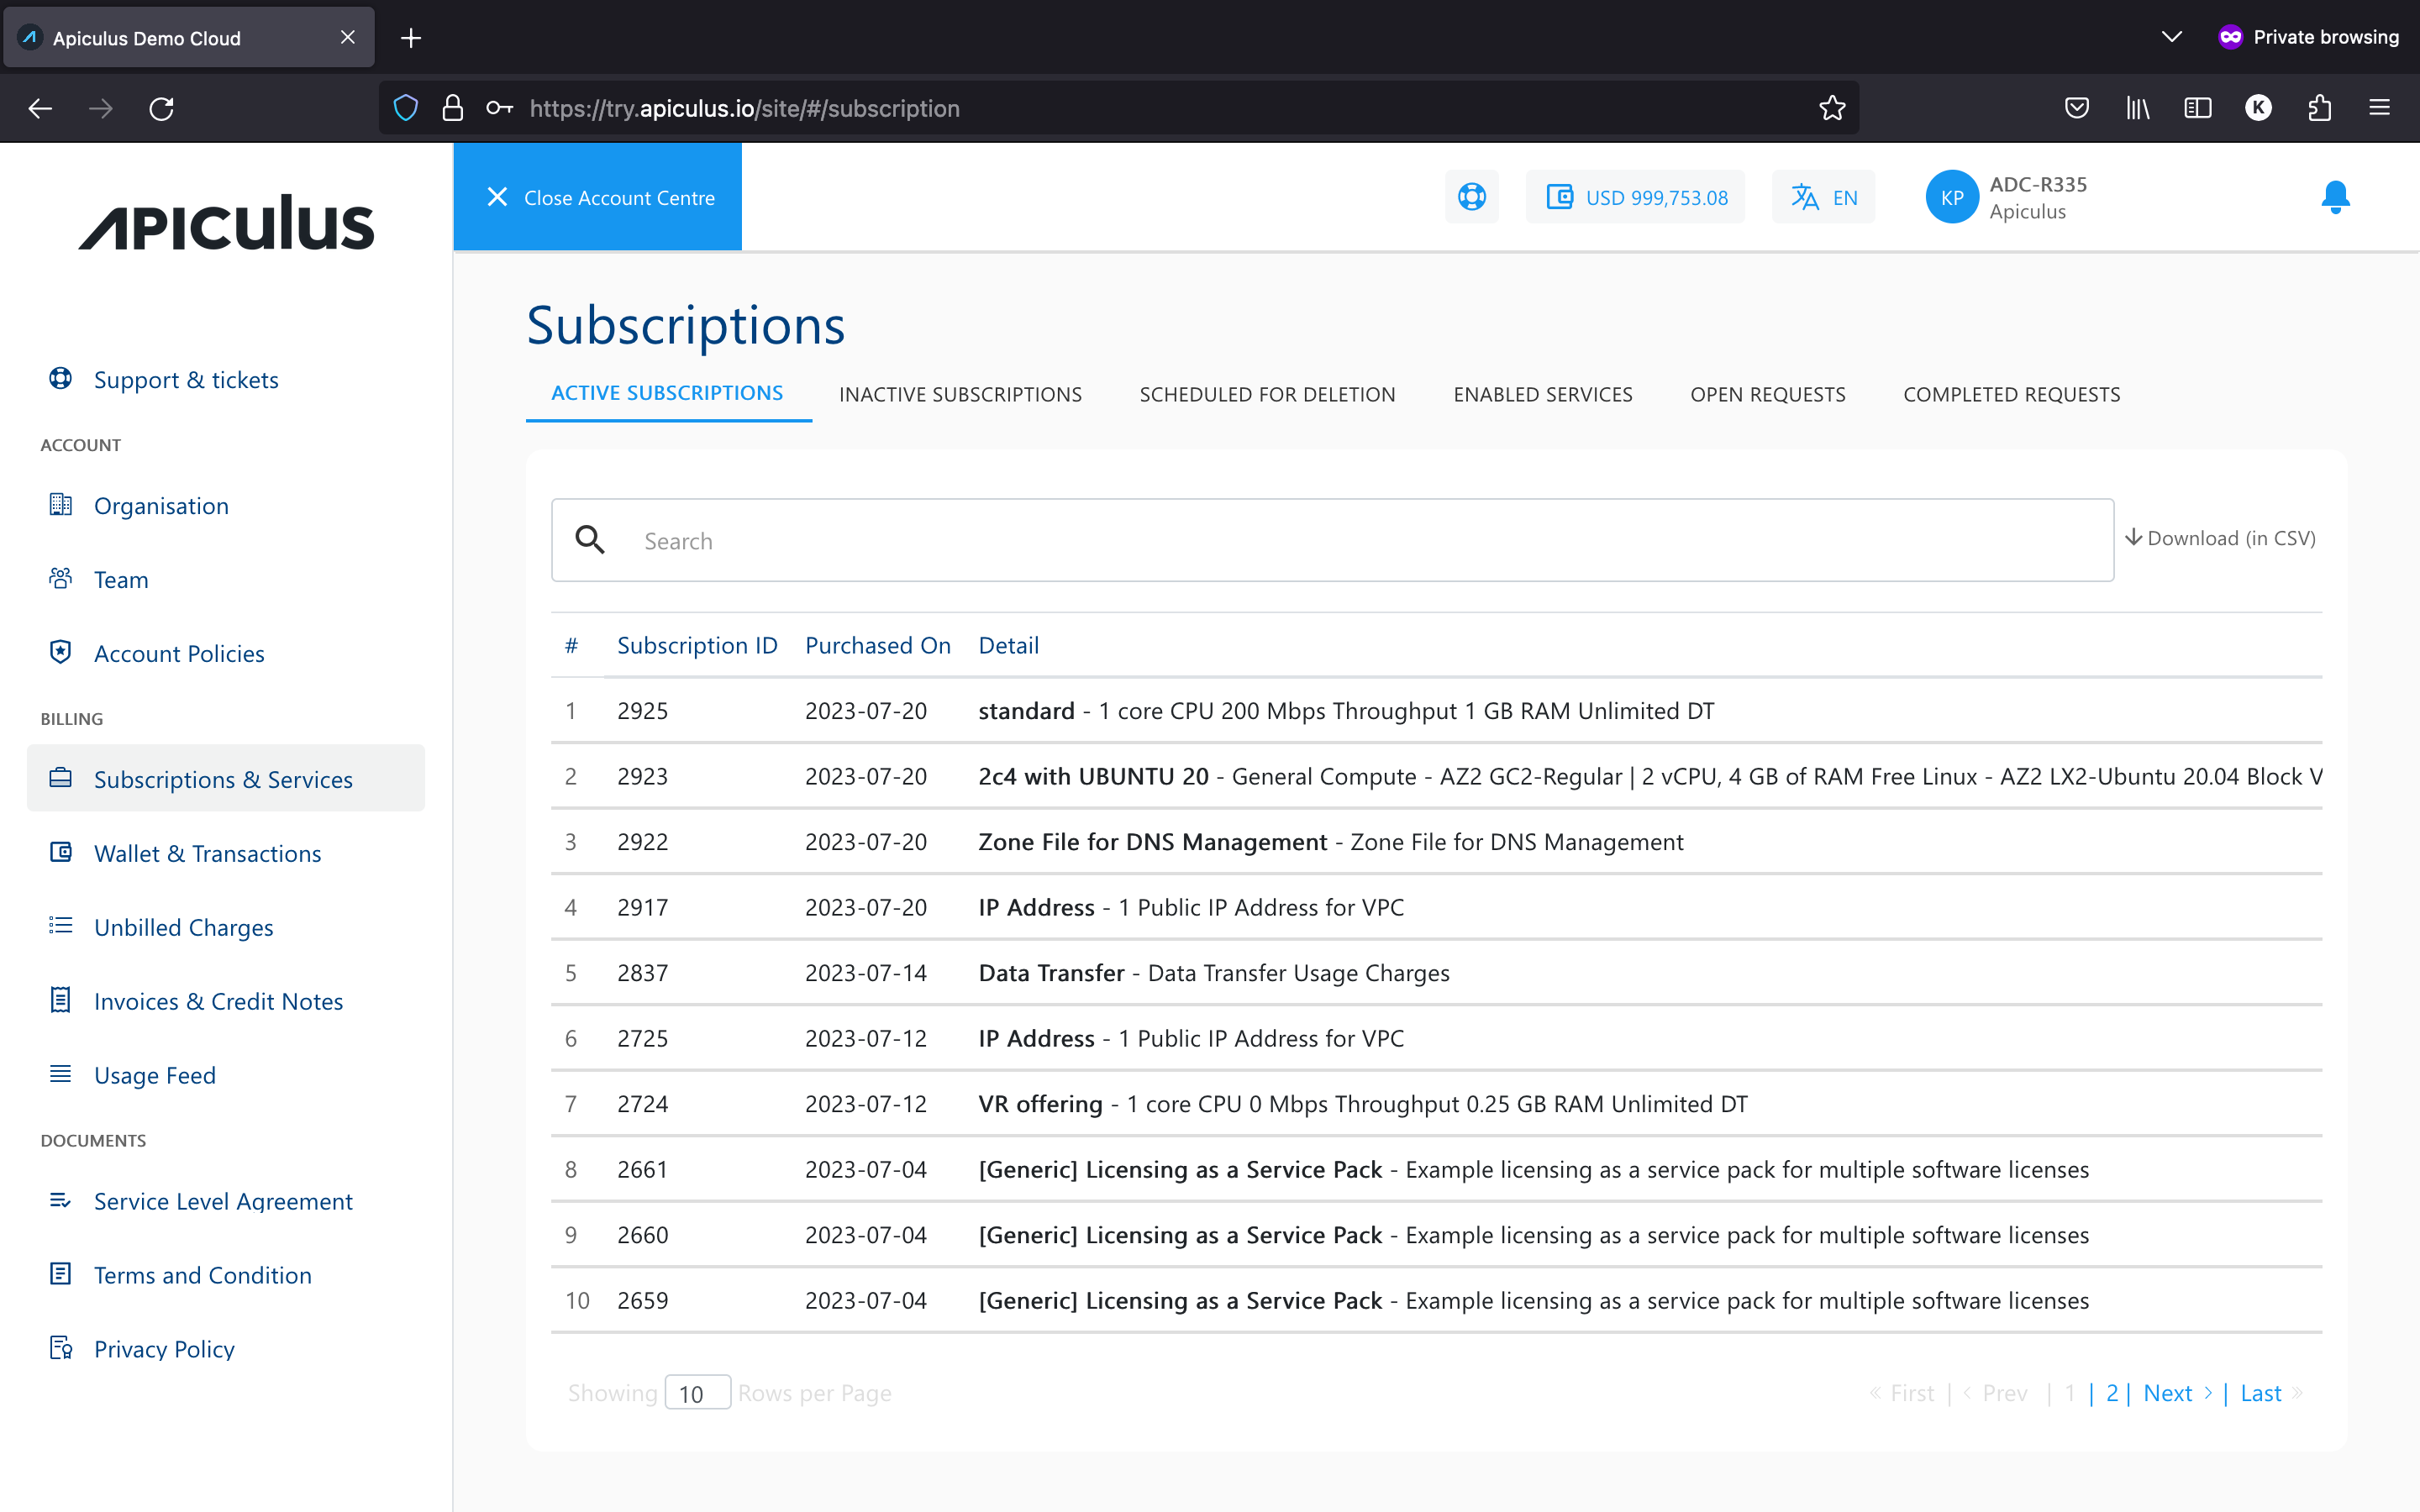Open the help lifebuoy icon in header
This screenshot has height=1512, width=2420.
(x=1472, y=196)
